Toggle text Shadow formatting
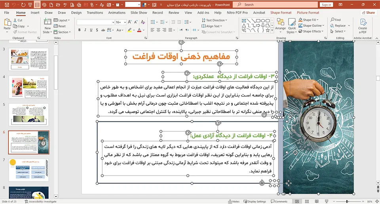This screenshot has width=380, height=204. pyautogui.click(x=97, y=30)
